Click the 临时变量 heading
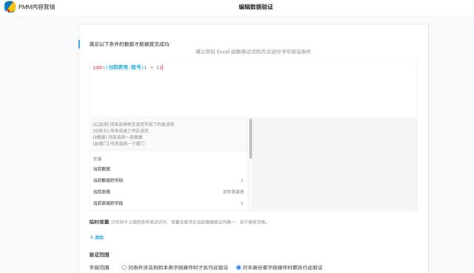This screenshot has height=273, width=474. (99, 222)
